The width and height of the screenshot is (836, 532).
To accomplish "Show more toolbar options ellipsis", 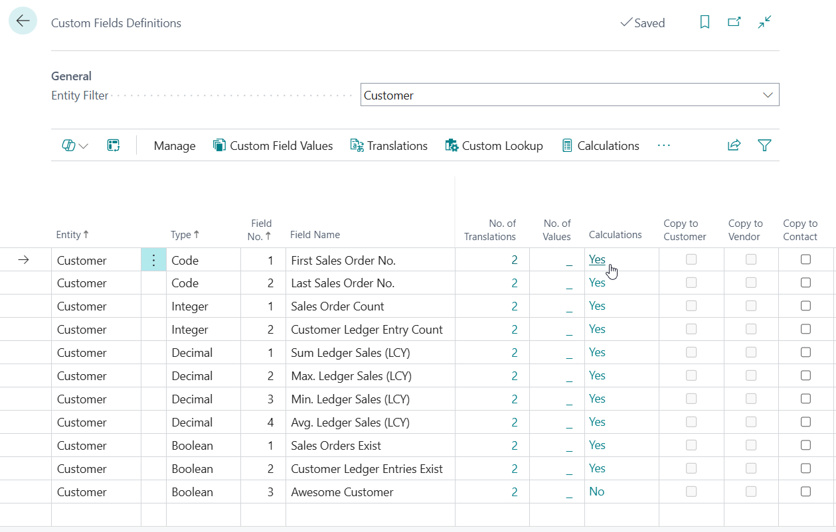I will (663, 145).
